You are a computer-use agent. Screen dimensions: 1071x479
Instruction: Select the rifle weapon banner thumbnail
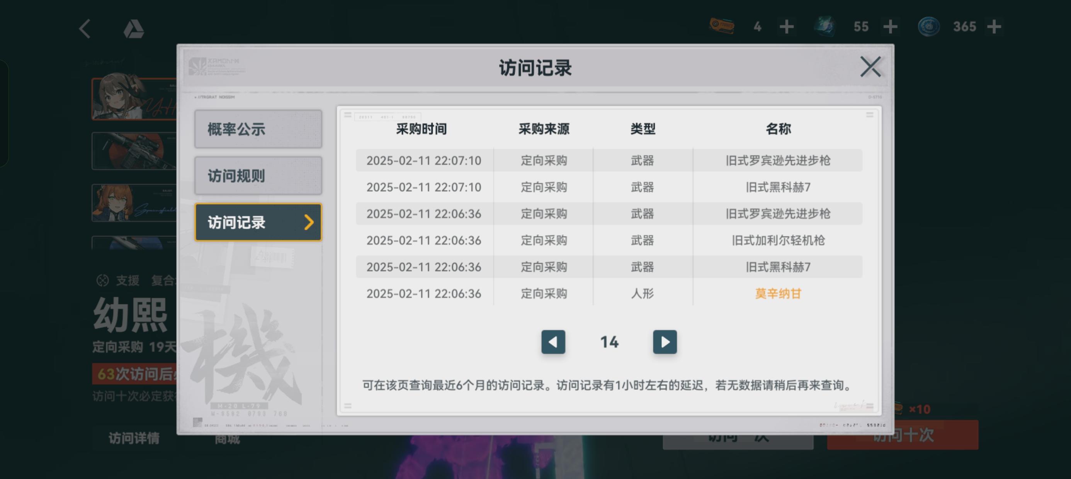click(x=134, y=151)
